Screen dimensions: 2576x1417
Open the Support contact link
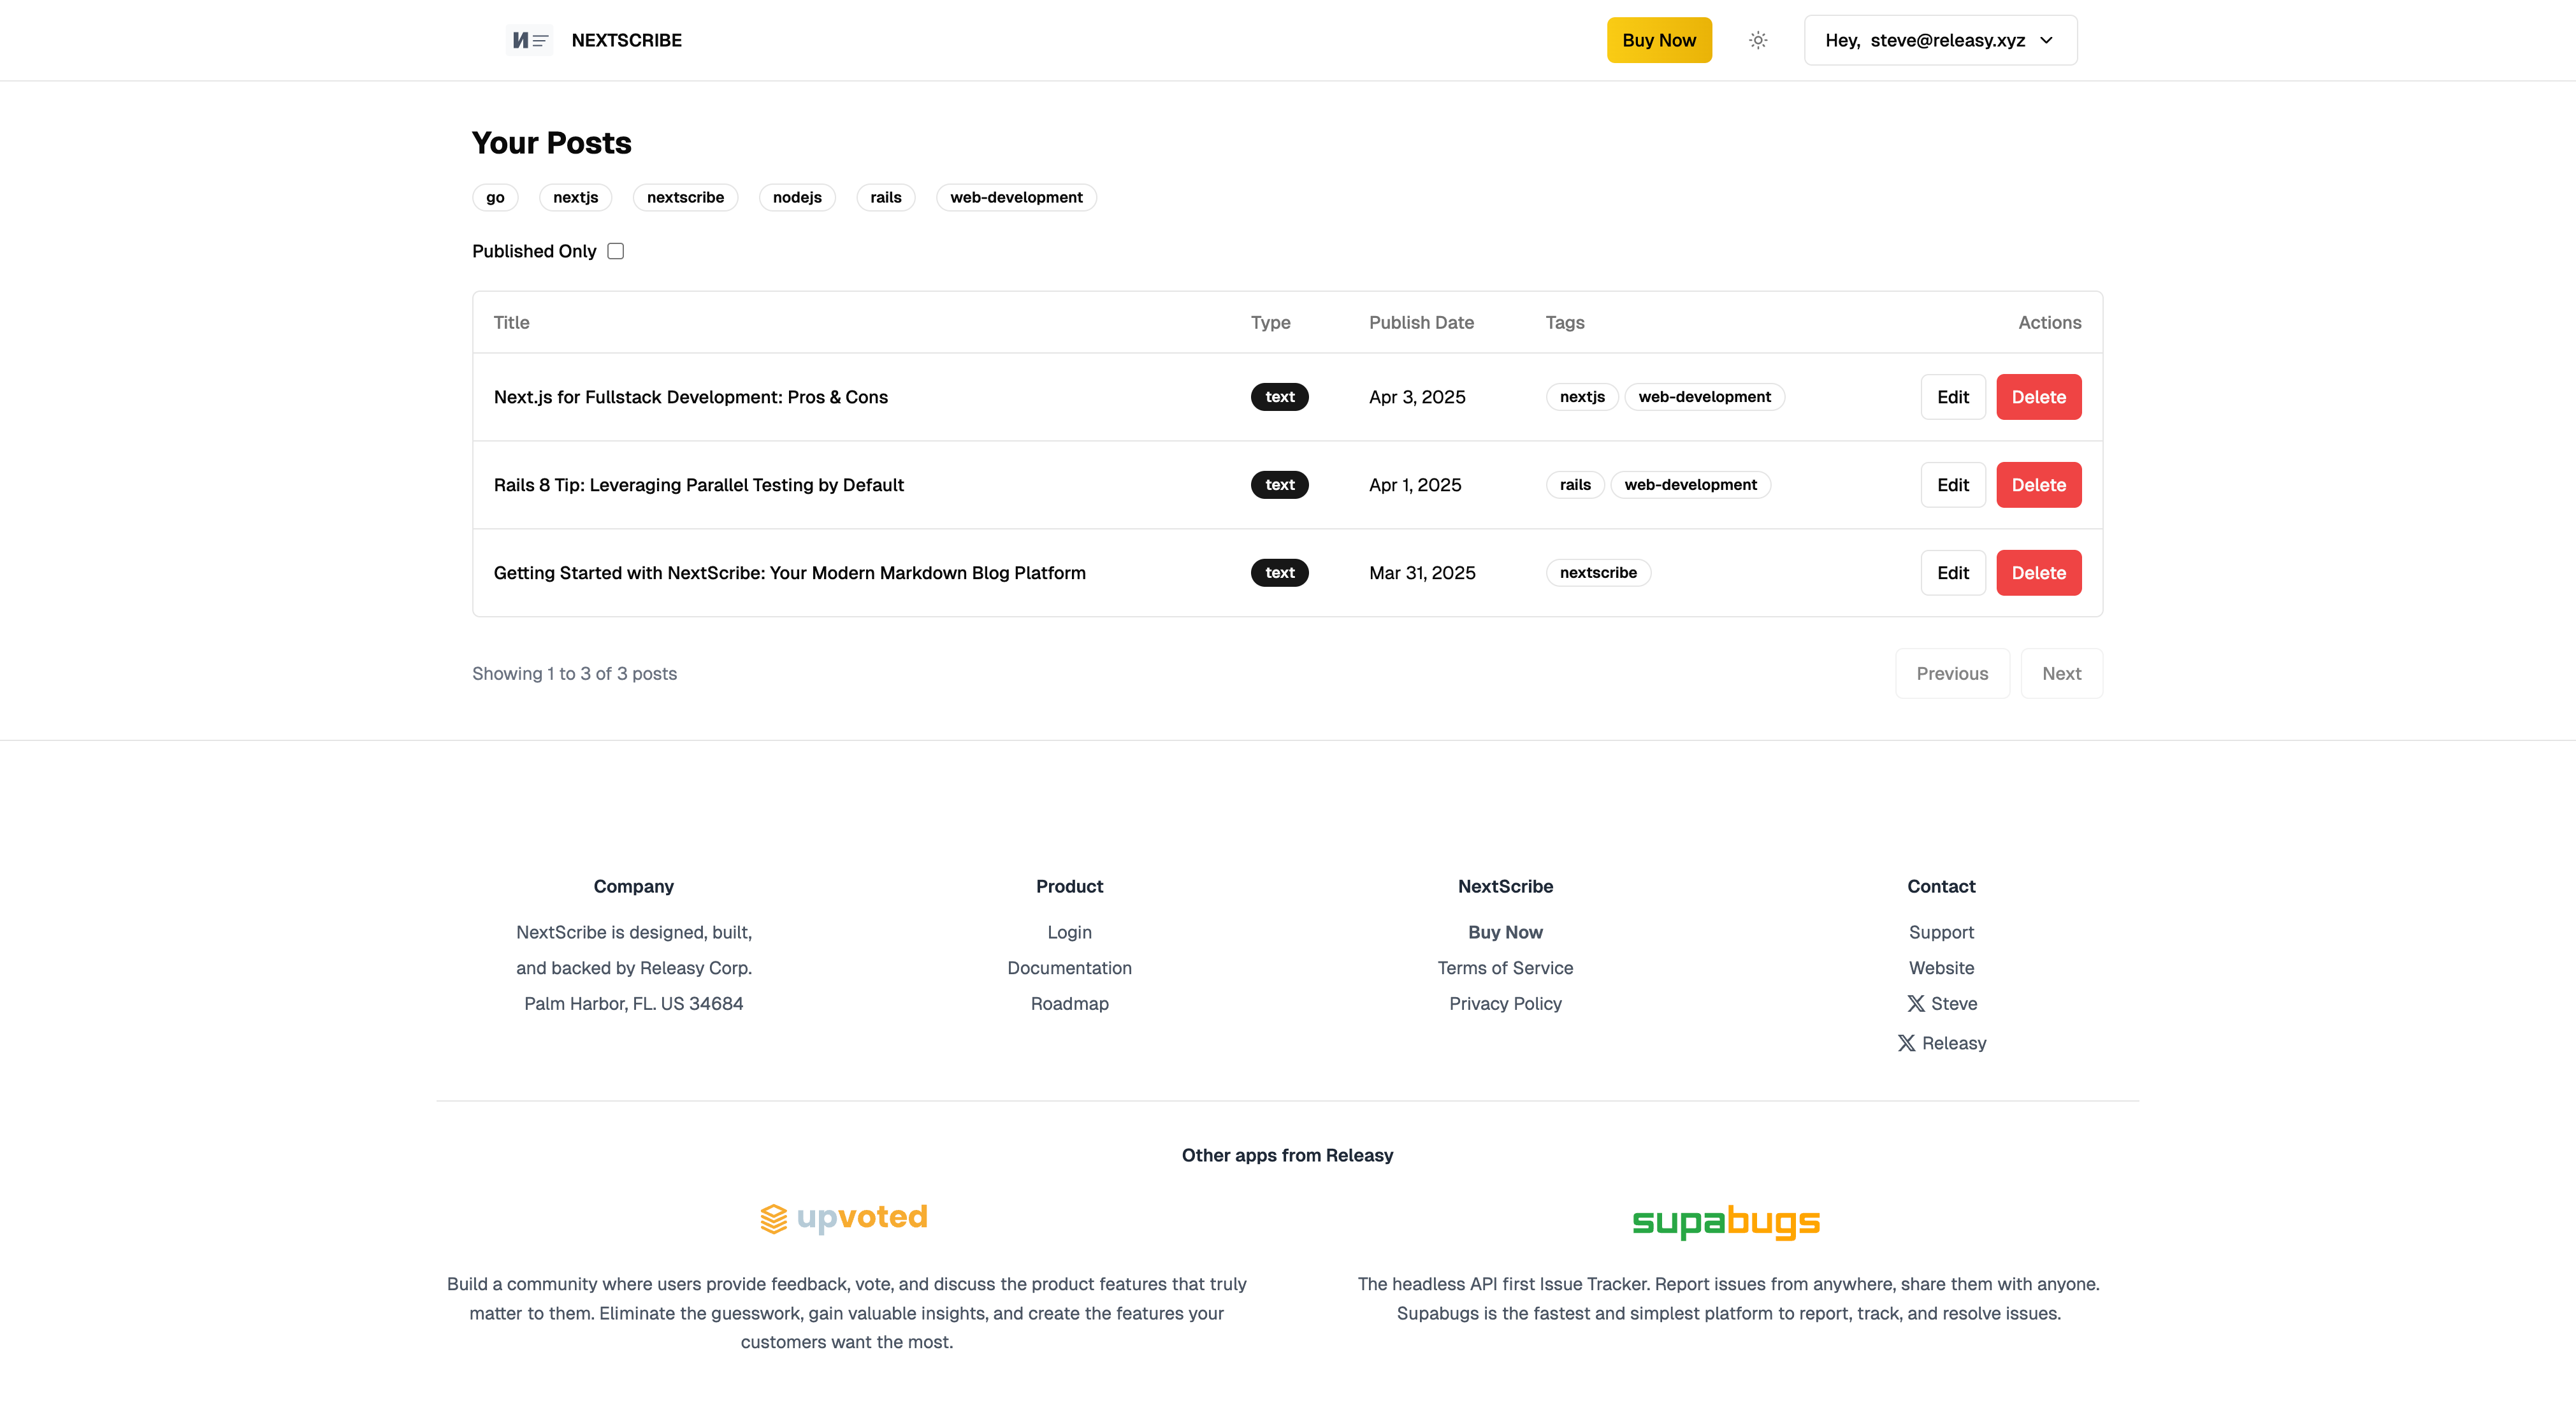(1941, 932)
